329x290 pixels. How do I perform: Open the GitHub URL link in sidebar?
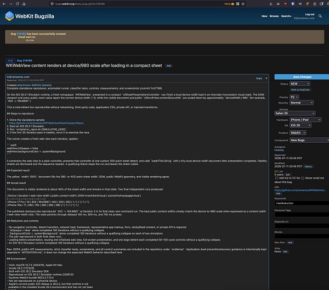300,190
